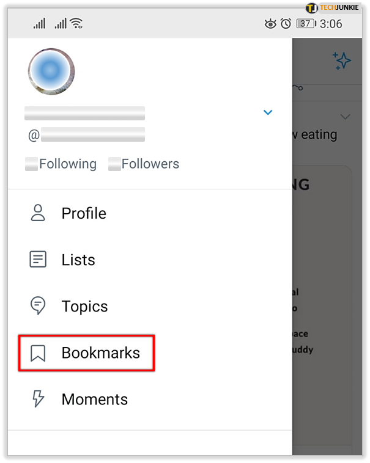Open the Topics menu label
370x463 pixels.
coord(84,306)
